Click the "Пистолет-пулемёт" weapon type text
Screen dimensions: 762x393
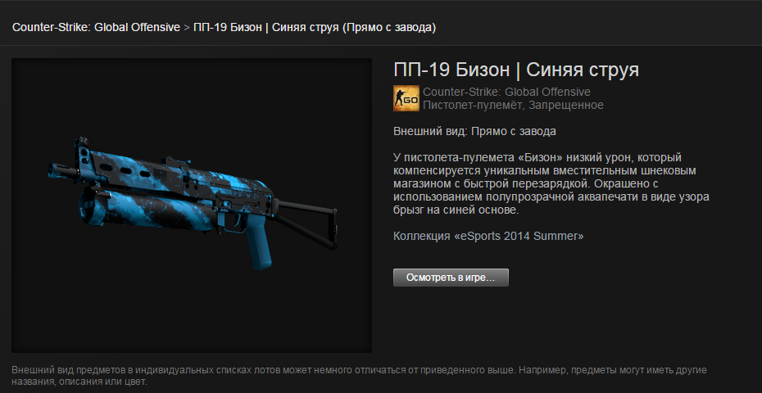click(471, 105)
